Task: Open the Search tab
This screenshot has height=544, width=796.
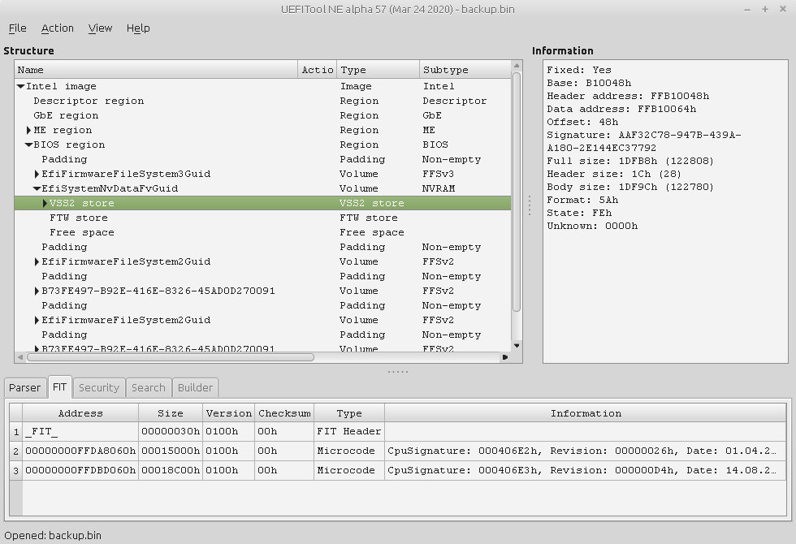Action: (x=148, y=388)
